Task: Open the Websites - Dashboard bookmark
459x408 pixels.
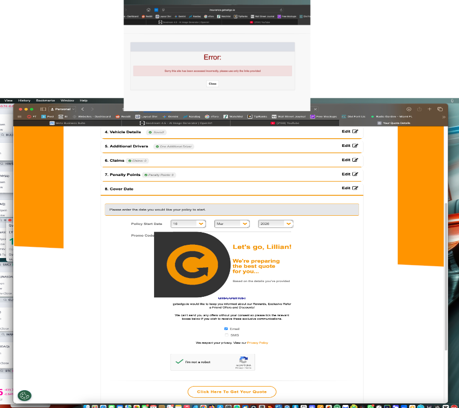Action: 92,116
